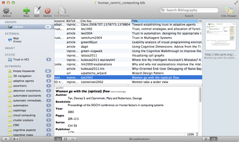
Task: Select the adaptive agents keyword folder
Action: (x=27, y=81)
